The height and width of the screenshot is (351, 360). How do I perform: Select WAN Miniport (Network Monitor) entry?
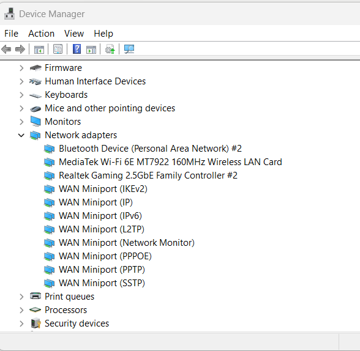(x=127, y=243)
